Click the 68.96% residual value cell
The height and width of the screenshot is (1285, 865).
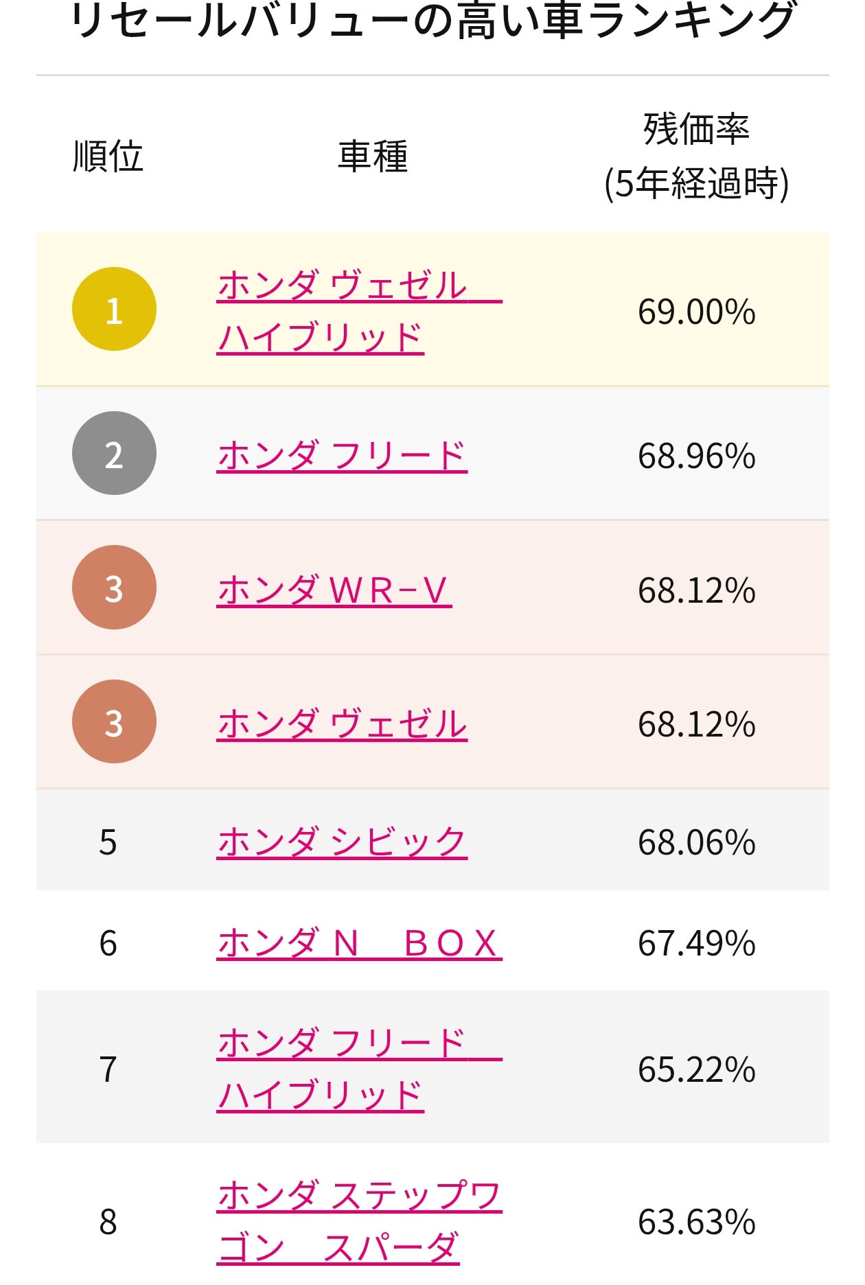tap(696, 456)
